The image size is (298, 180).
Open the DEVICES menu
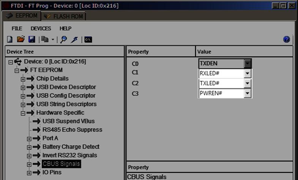click(41, 28)
